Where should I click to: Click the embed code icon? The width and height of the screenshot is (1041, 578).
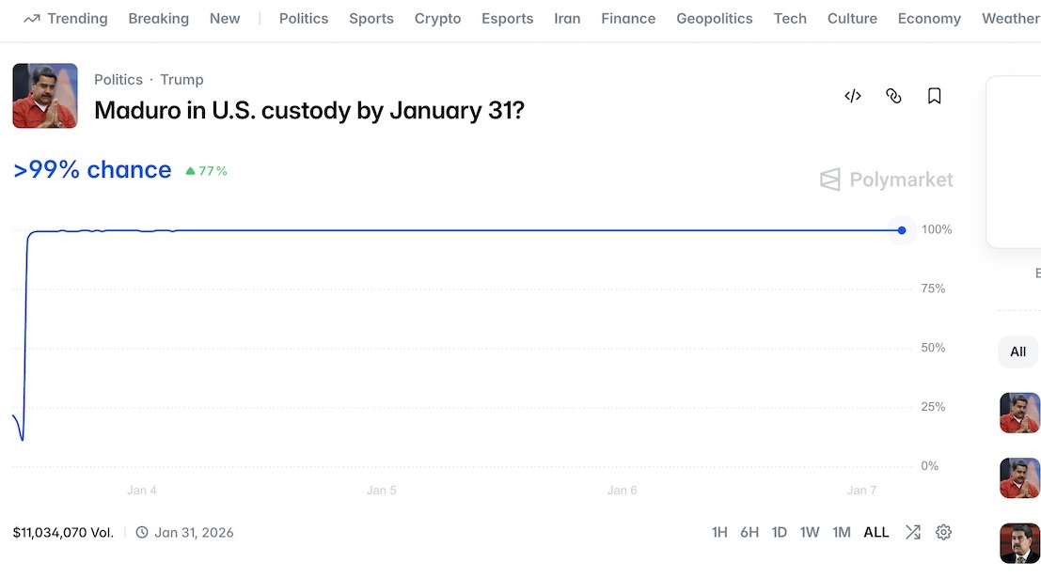click(x=852, y=95)
